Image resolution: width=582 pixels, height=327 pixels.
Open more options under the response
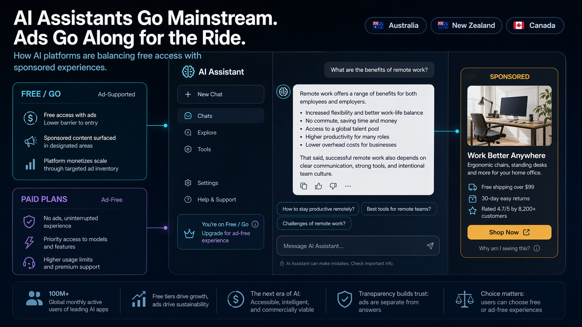coord(348,186)
